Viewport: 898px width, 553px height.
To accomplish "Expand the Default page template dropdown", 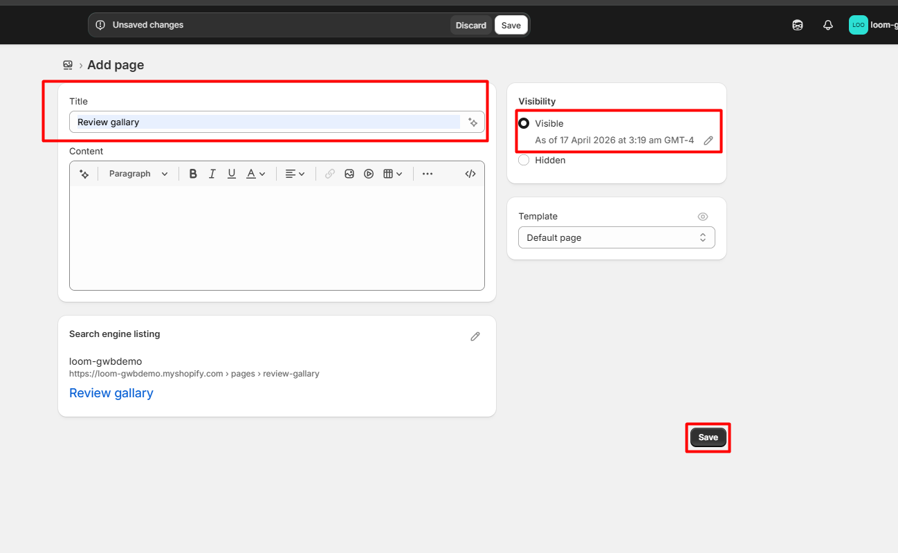I will 616,237.
